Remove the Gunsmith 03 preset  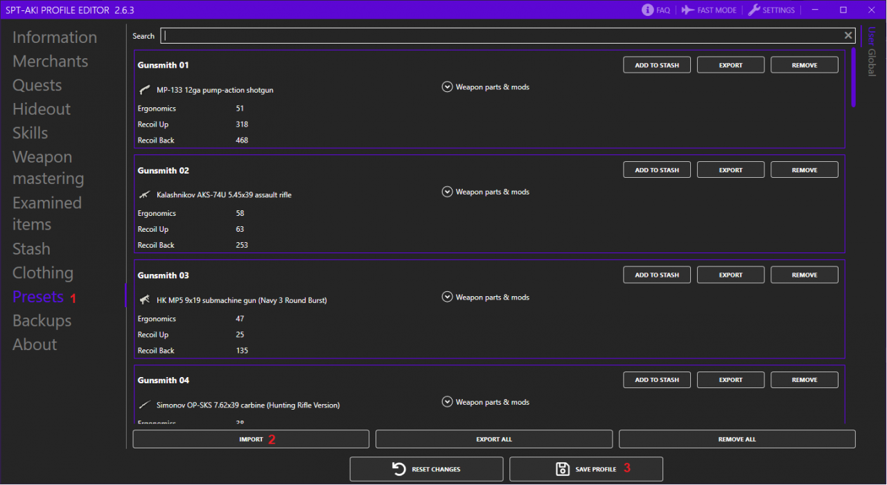pyautogui.click(x=805, y=275)
